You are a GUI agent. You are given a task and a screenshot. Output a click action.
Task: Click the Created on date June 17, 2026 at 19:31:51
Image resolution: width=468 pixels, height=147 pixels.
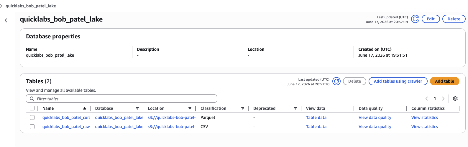click(383, 55)
